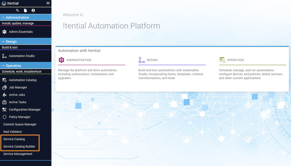Click the 'Schedule, manage, and run automations' description
291x166 pixels.
[251, 74]
